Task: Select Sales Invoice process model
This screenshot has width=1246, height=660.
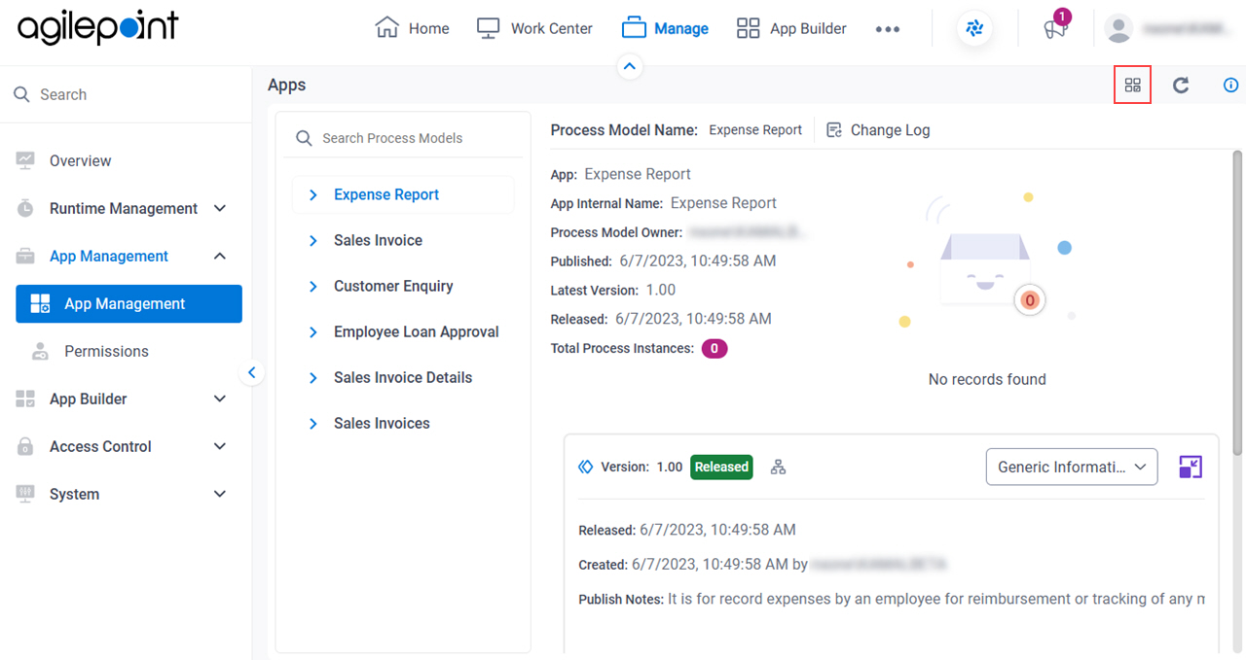Action: [378, 240]
